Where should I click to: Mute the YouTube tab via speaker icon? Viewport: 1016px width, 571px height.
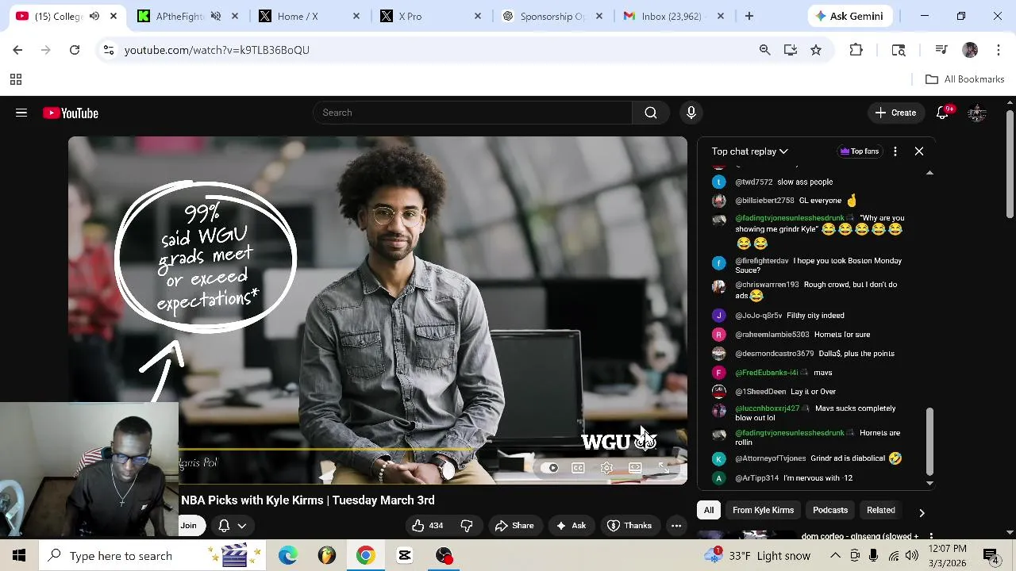click(x=94, y=16)
